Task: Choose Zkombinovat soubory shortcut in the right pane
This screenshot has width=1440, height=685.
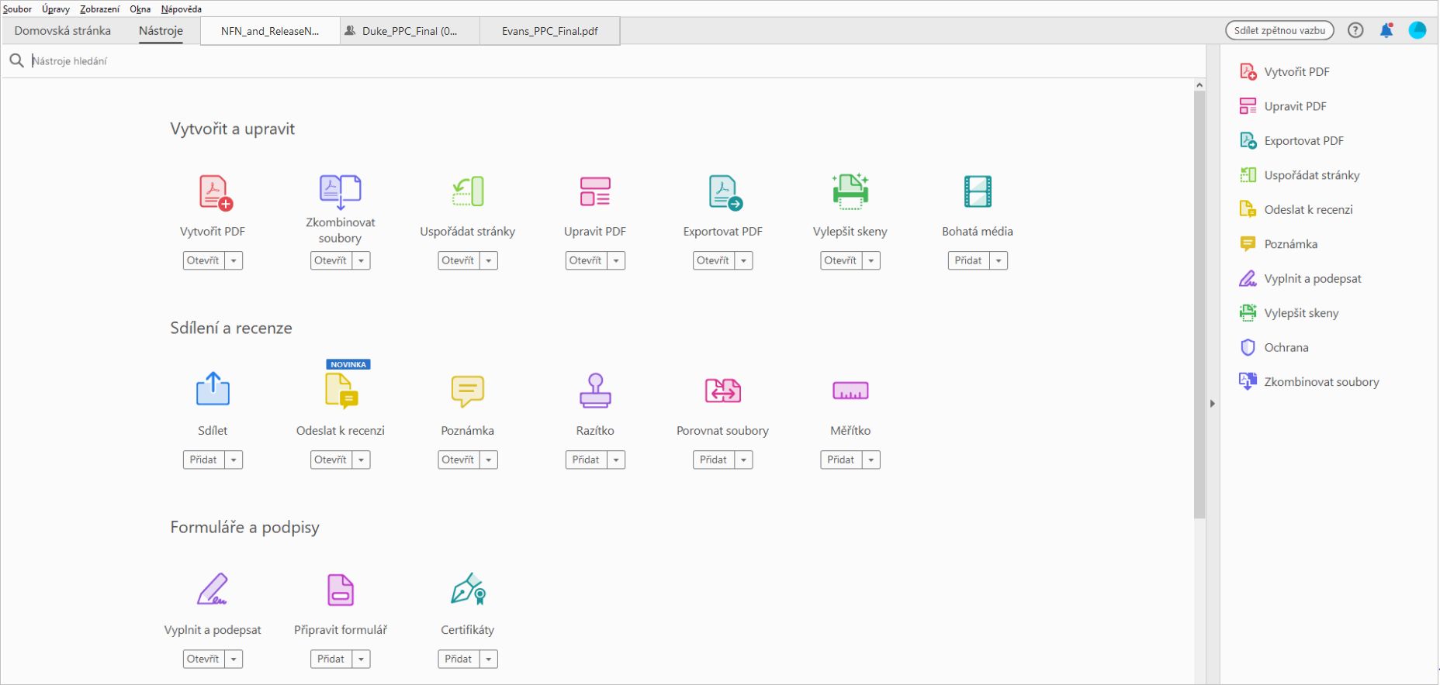Action: pyautogui.click(x=1310, y=382)
